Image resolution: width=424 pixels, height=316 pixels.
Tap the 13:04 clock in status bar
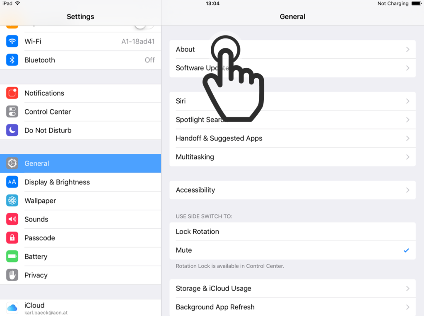212,3
